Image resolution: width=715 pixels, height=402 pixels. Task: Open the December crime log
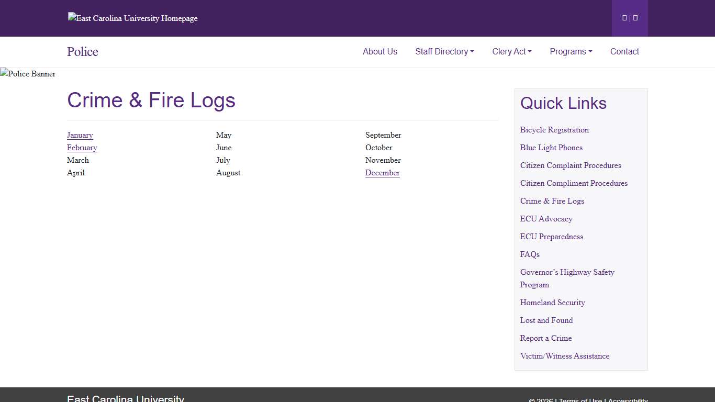tap(382, 173)
